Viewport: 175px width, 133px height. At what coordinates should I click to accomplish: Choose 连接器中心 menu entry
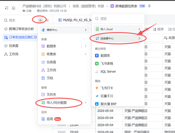click(x=118, y=38)
